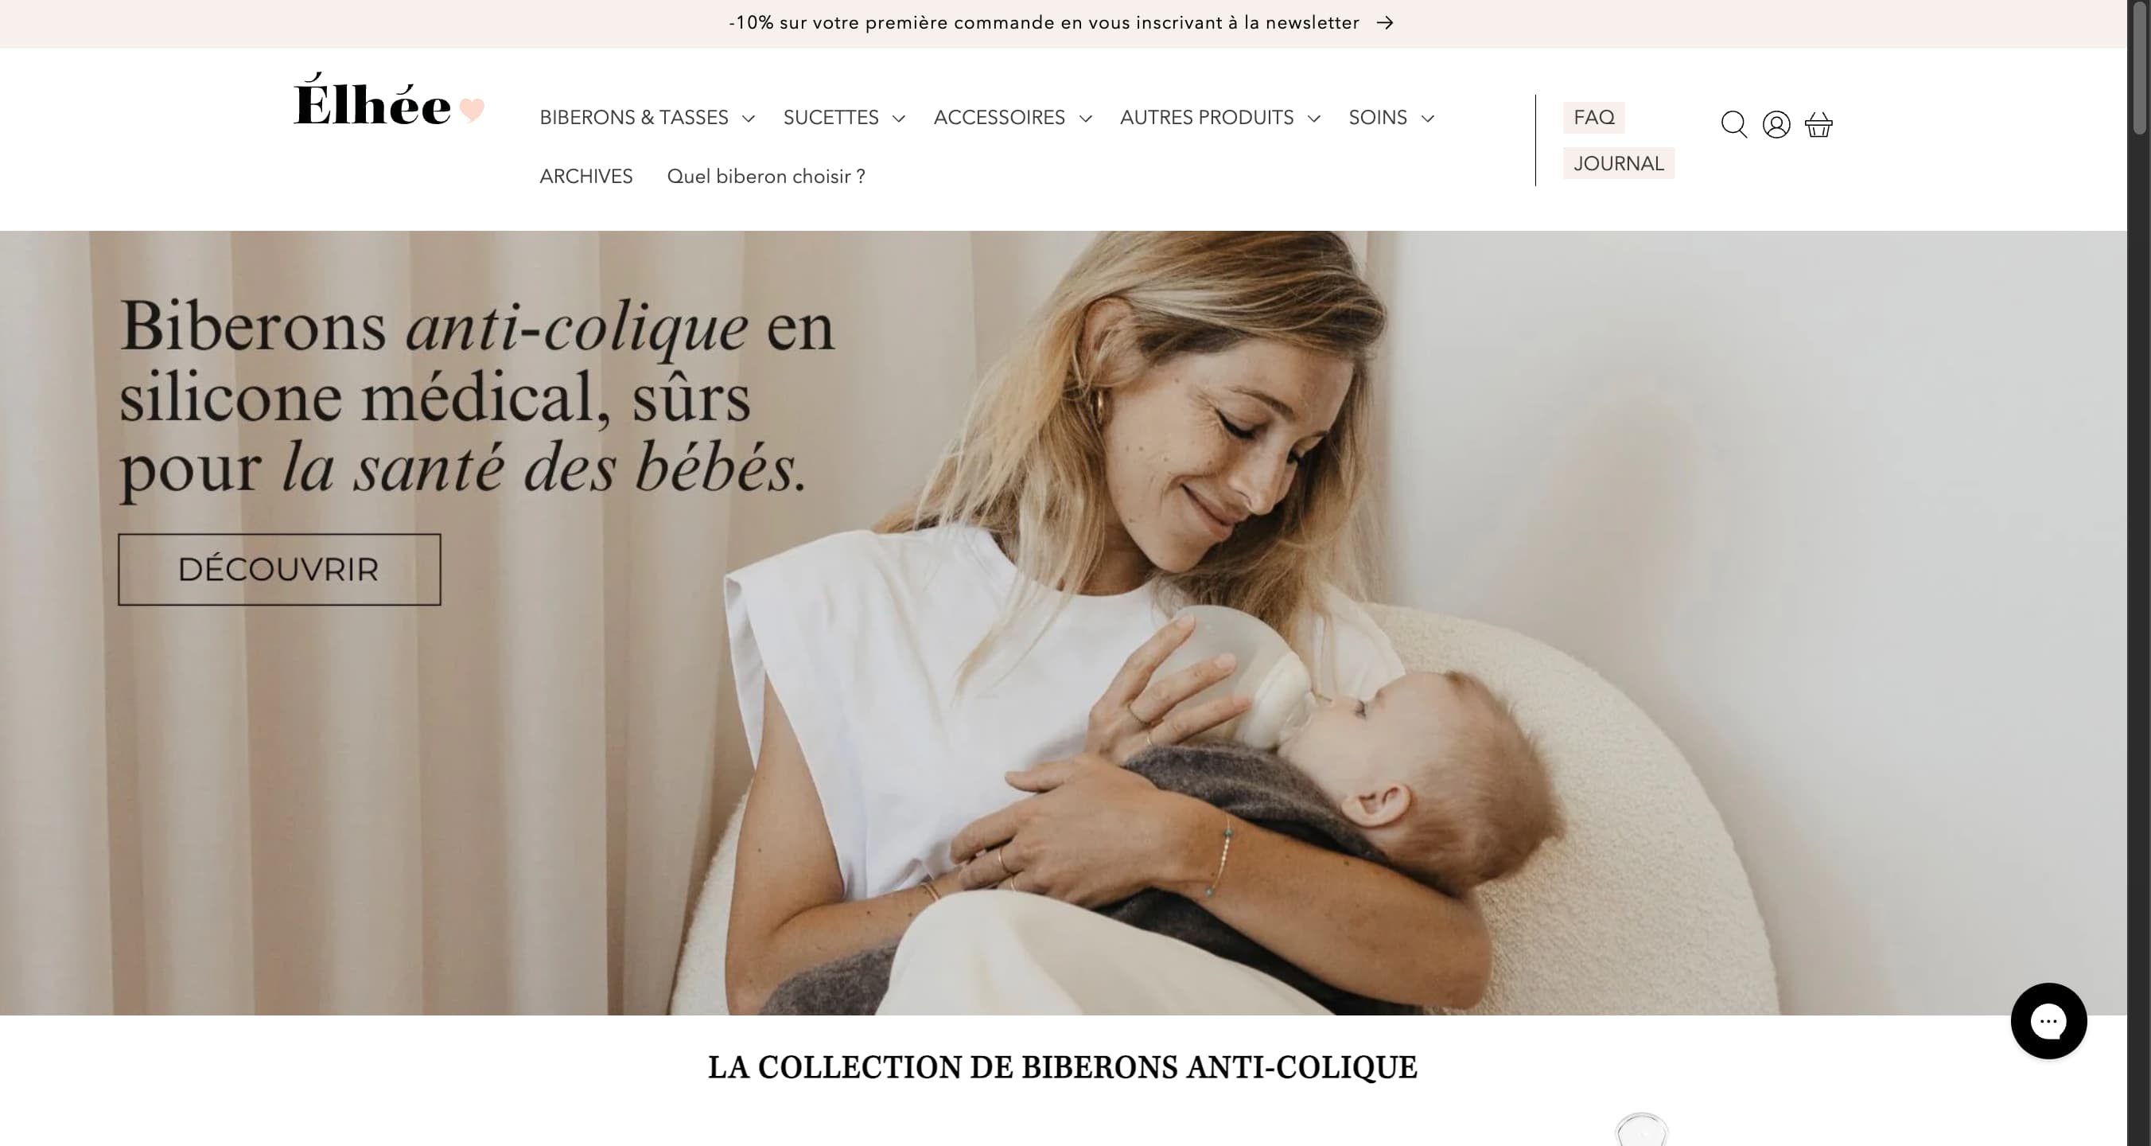Open the shopping basket icon

pos(1818,124)
